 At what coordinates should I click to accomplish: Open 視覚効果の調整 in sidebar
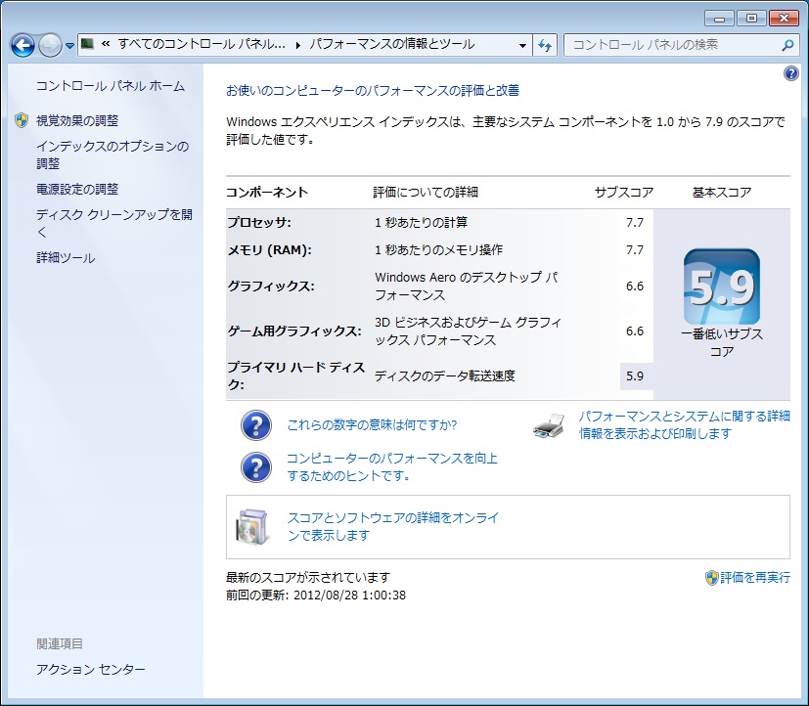tap(76, 120)
